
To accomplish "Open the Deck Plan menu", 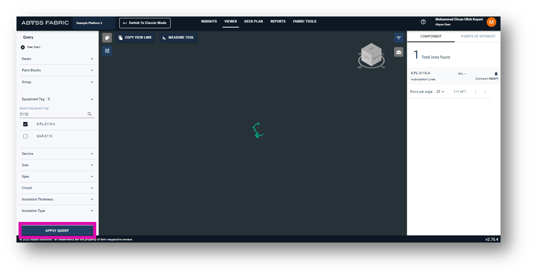I will [253, 22].
